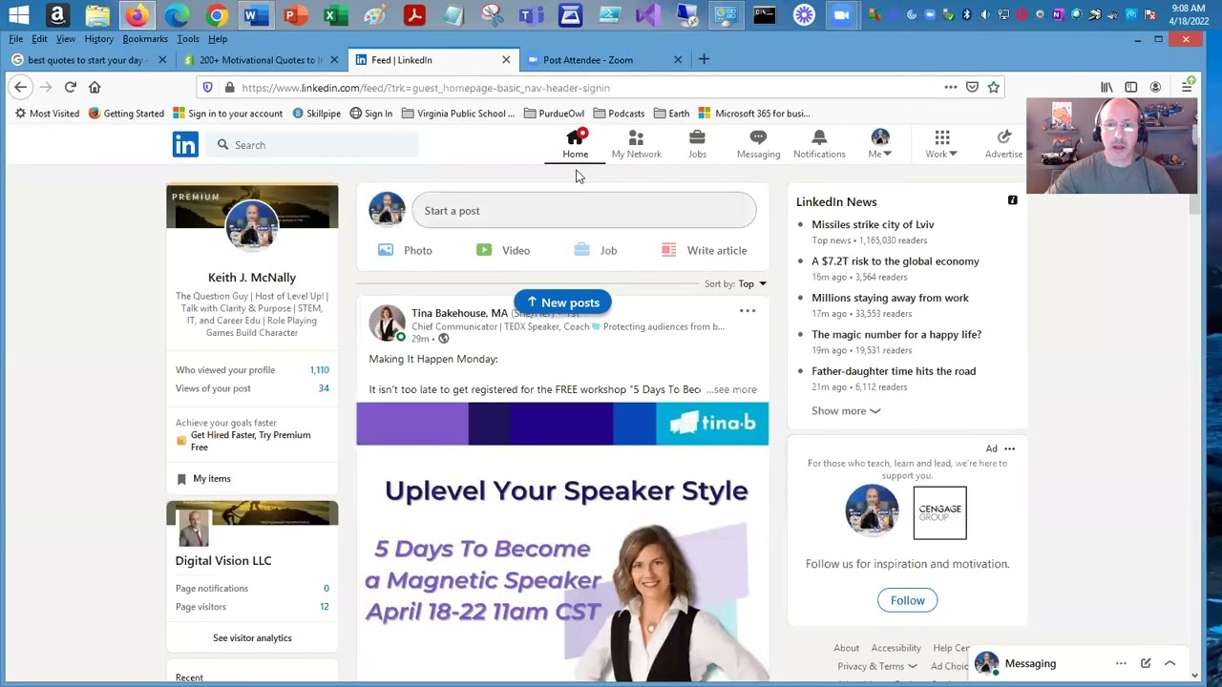The width and height of the screenshot is (1222, 687).
Task: Close the Feed | LinkedIn tab
Action: (x=506, y=60)
